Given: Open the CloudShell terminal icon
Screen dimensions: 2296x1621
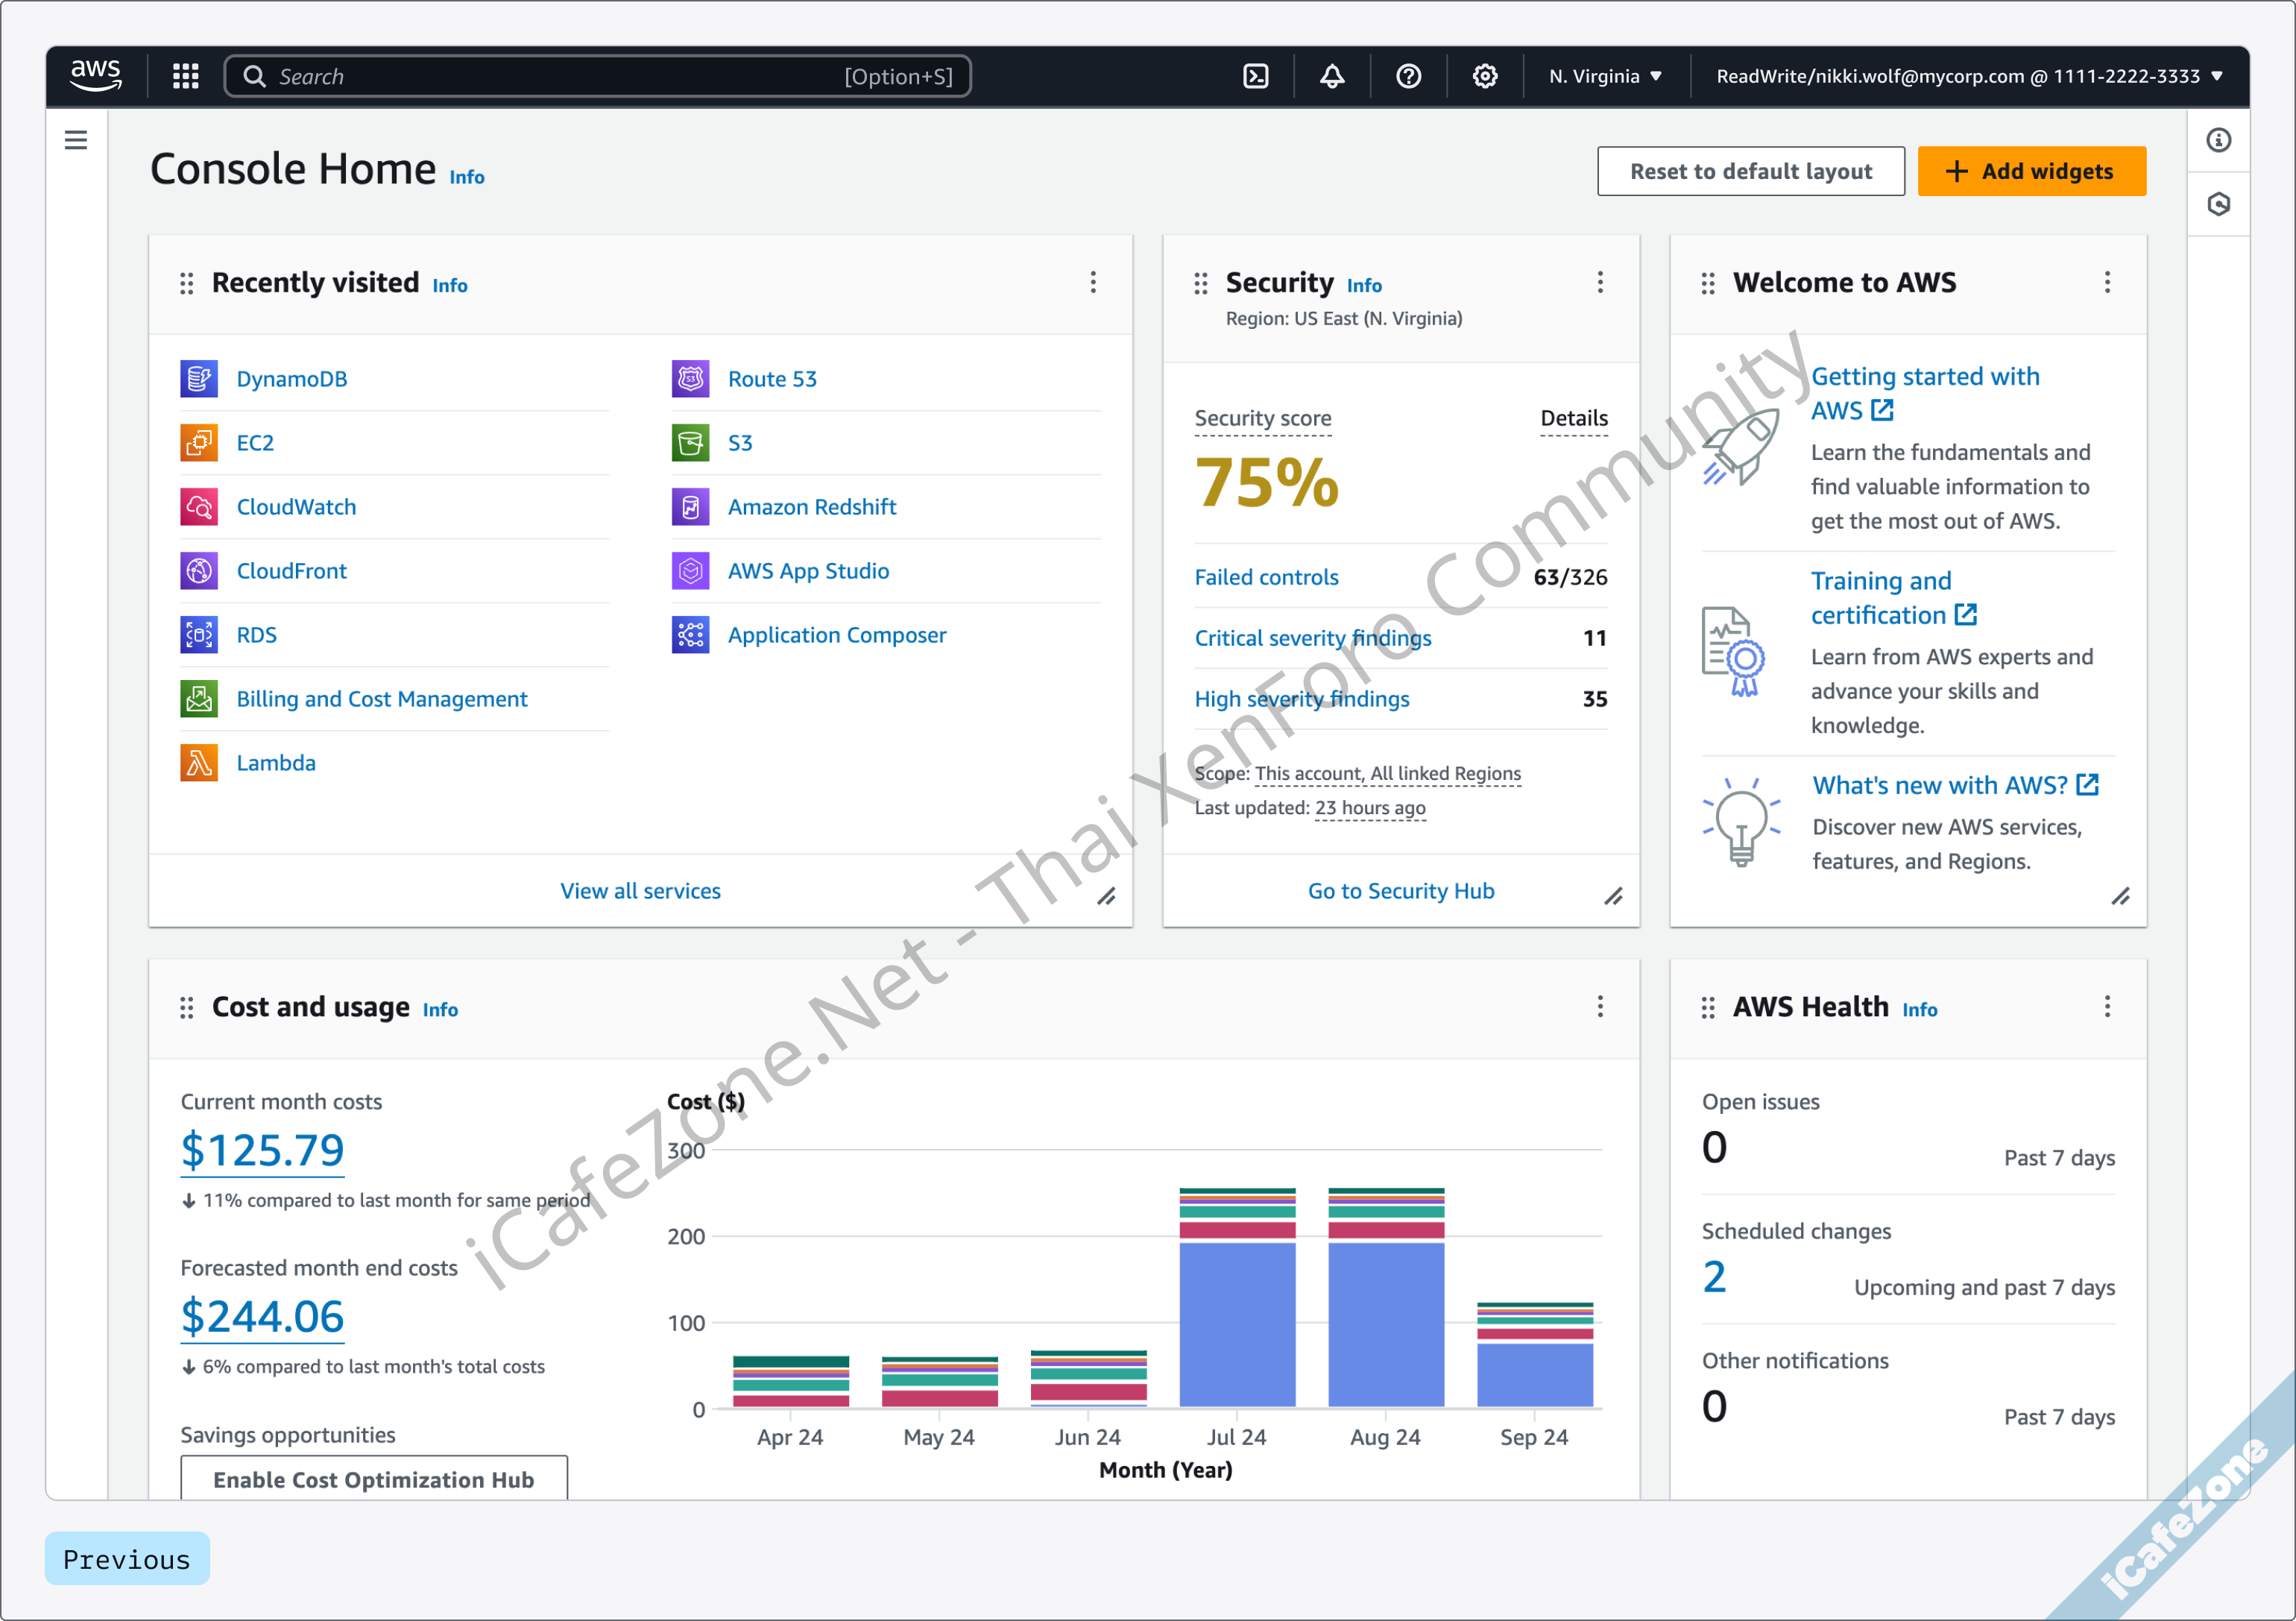Looking at the screenshot, I should [x=1256, y=76].
